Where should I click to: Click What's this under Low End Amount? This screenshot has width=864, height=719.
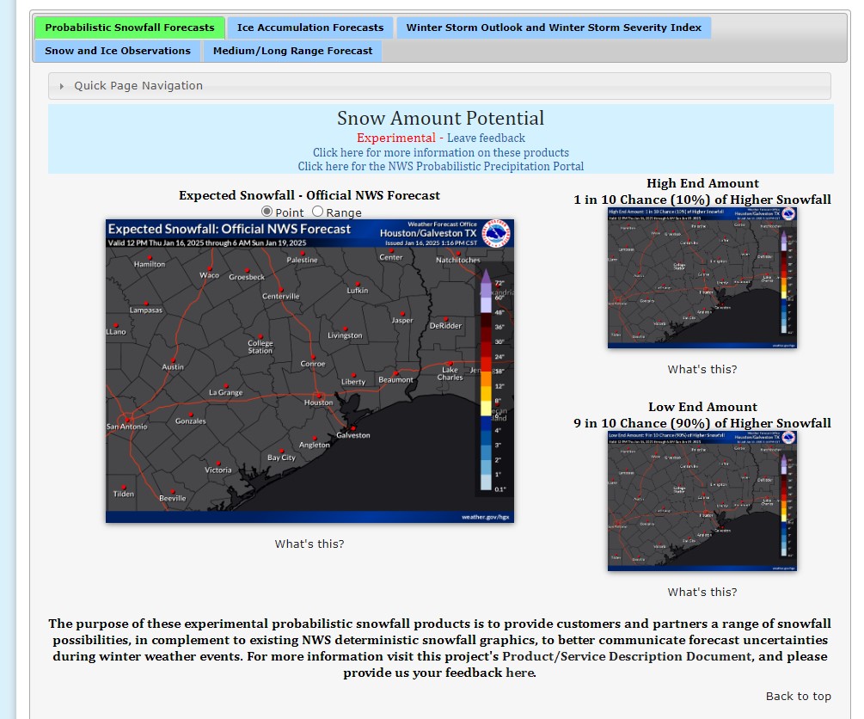702,592
